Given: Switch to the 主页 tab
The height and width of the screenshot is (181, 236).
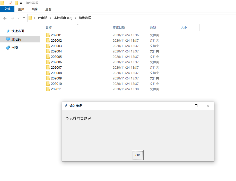Looking at the screenshot, I should [21, 9].
